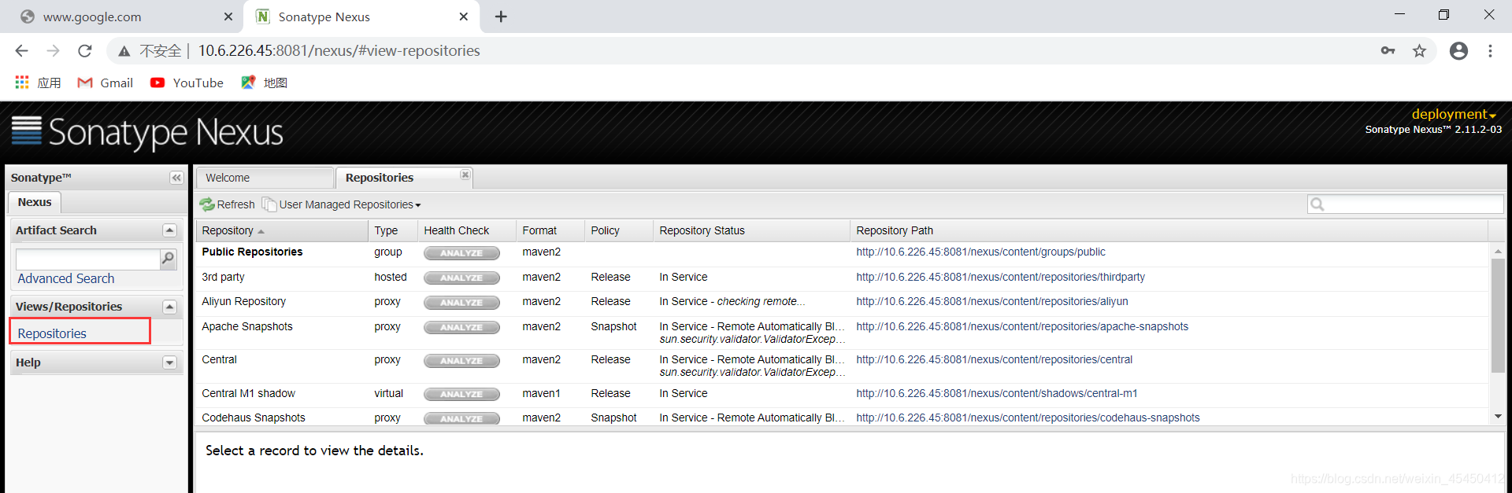Click the browser back arrow
Screen dimensions: 1512x493
(x=21, y=51)
